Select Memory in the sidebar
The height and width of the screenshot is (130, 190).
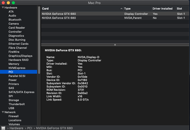(x=14, y=64)
